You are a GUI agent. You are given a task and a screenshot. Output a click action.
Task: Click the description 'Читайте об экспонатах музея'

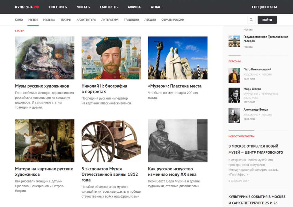tap(111, 192)
